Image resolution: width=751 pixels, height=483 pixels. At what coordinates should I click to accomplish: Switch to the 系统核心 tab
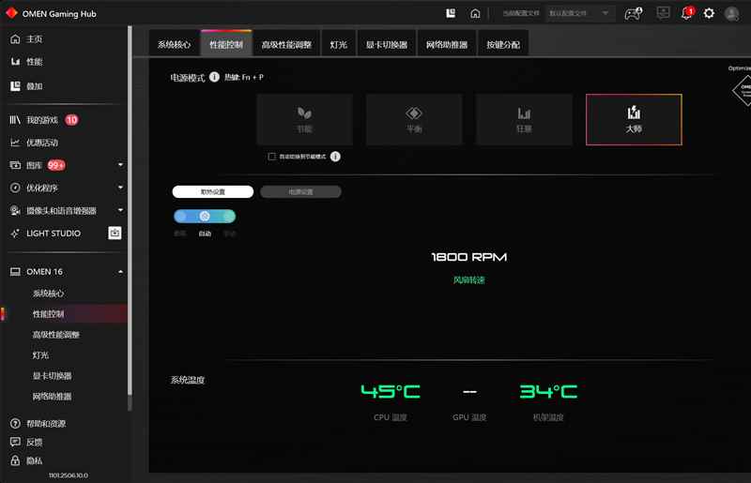tap(174, 44)
